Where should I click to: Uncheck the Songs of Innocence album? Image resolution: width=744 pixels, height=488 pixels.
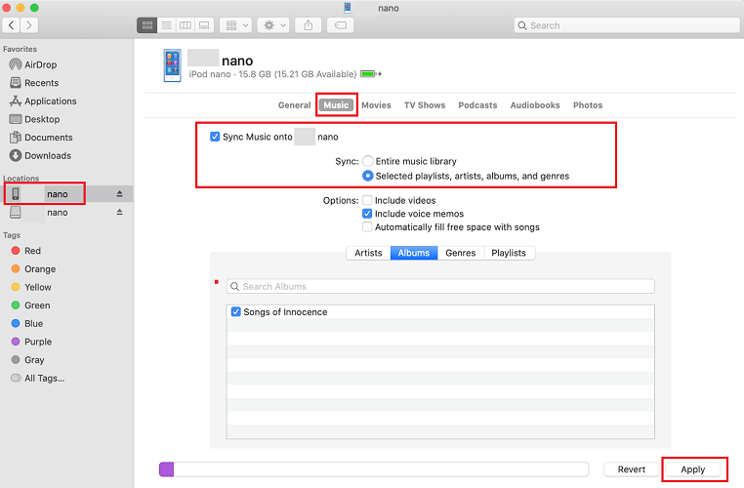coord(236,311)
